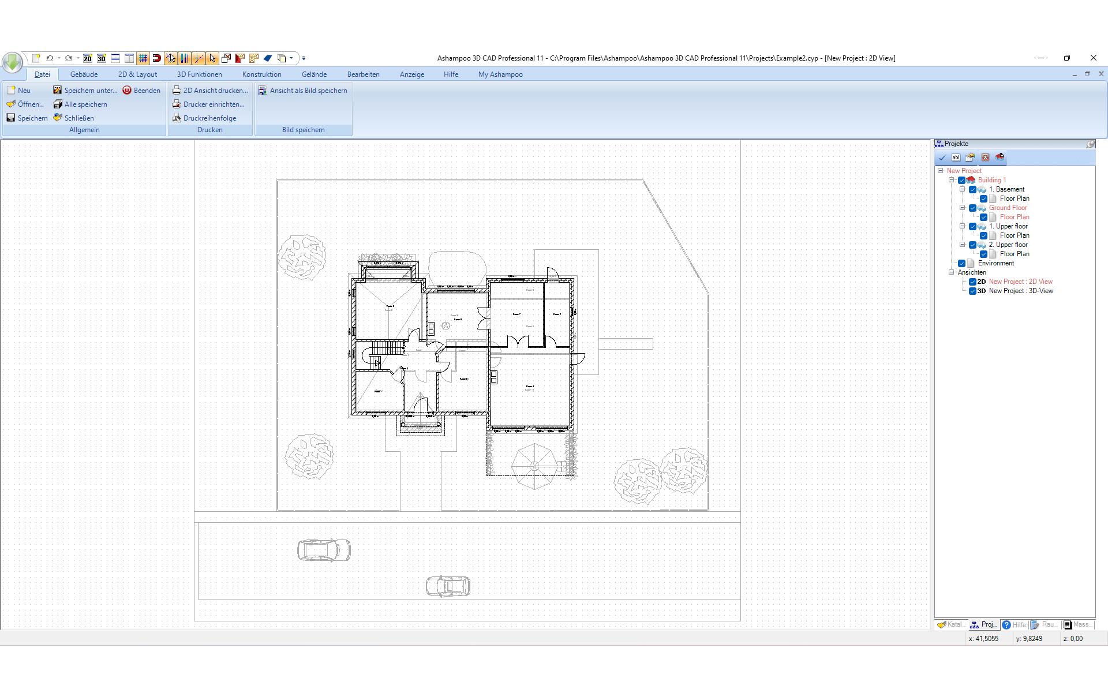Click the pushpin icon in Projekte panel
Viewport: 1108px width, 697px height.
[x=1090, y=144]
